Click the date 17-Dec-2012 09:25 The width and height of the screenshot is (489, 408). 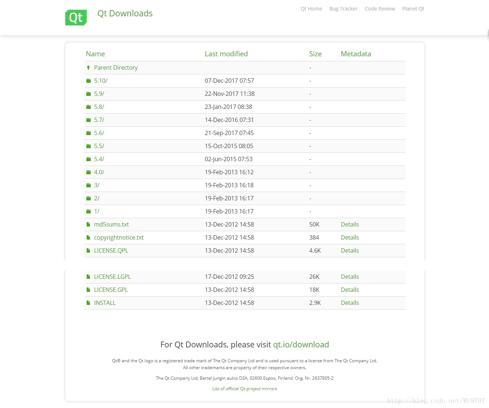click(x=229, y=277)
